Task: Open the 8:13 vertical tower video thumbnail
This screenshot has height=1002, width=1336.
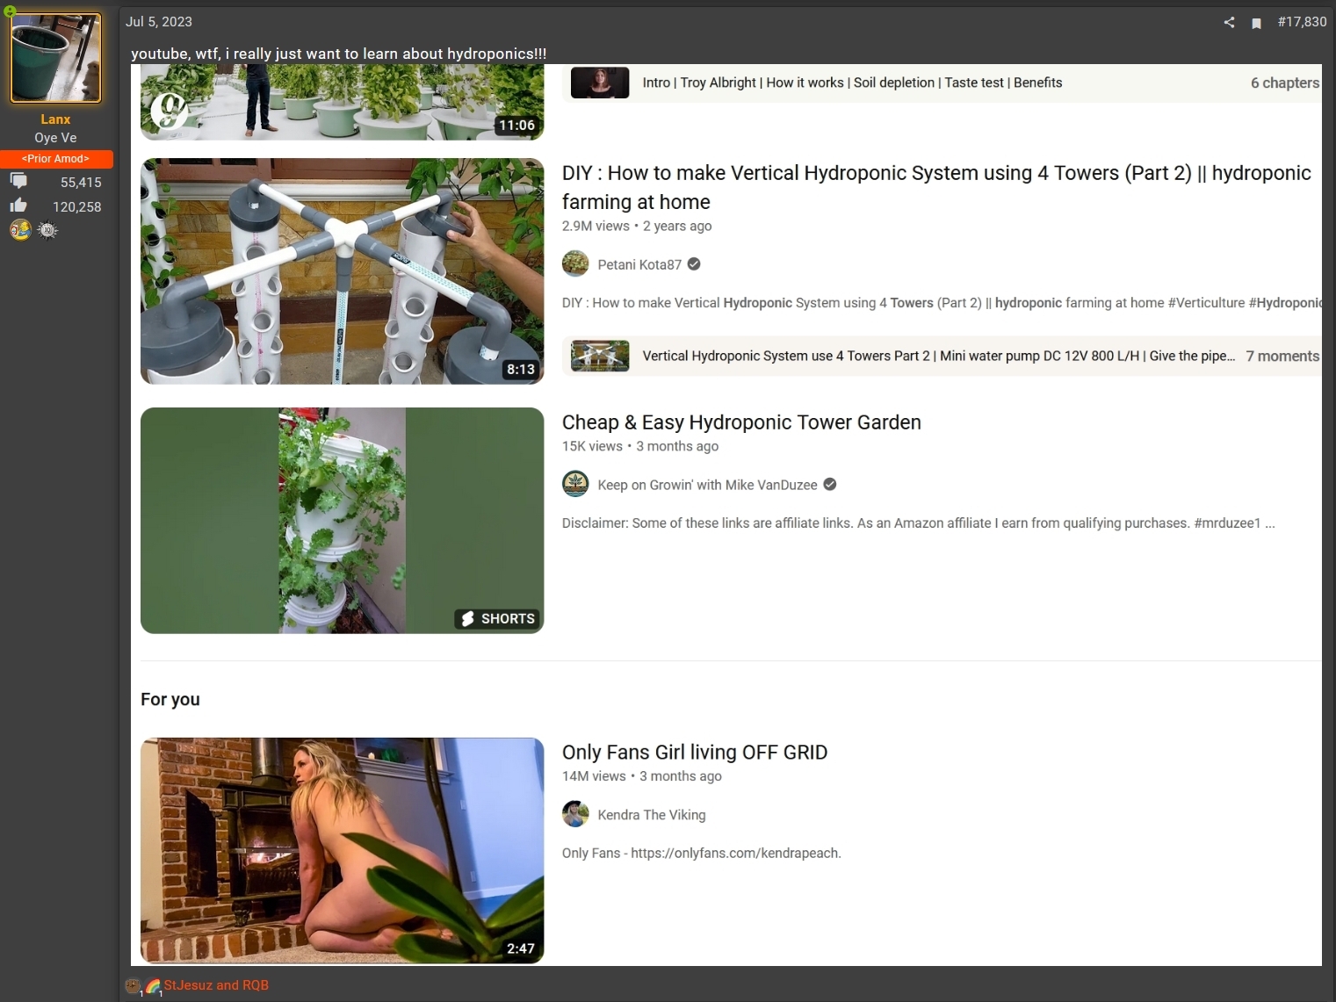Action: point(342,271)
